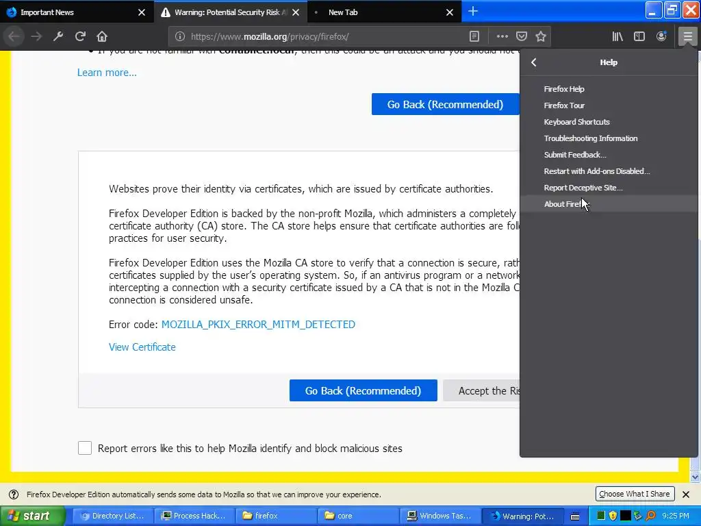Open a new tab with plus button

click(x=473, y=12)
